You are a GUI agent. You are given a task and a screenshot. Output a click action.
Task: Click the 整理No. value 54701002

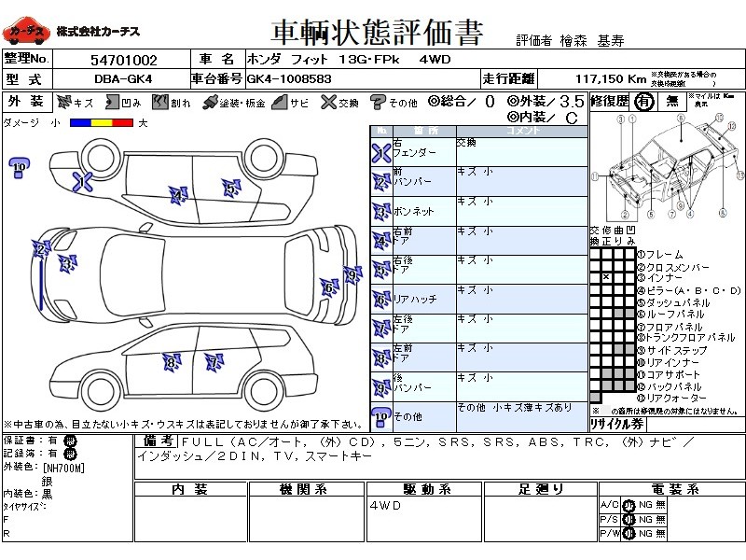pos(124,60)
